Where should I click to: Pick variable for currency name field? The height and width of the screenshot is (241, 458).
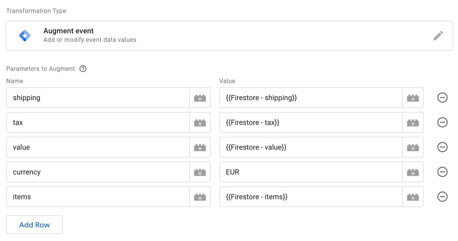click(x=200, y=172)
